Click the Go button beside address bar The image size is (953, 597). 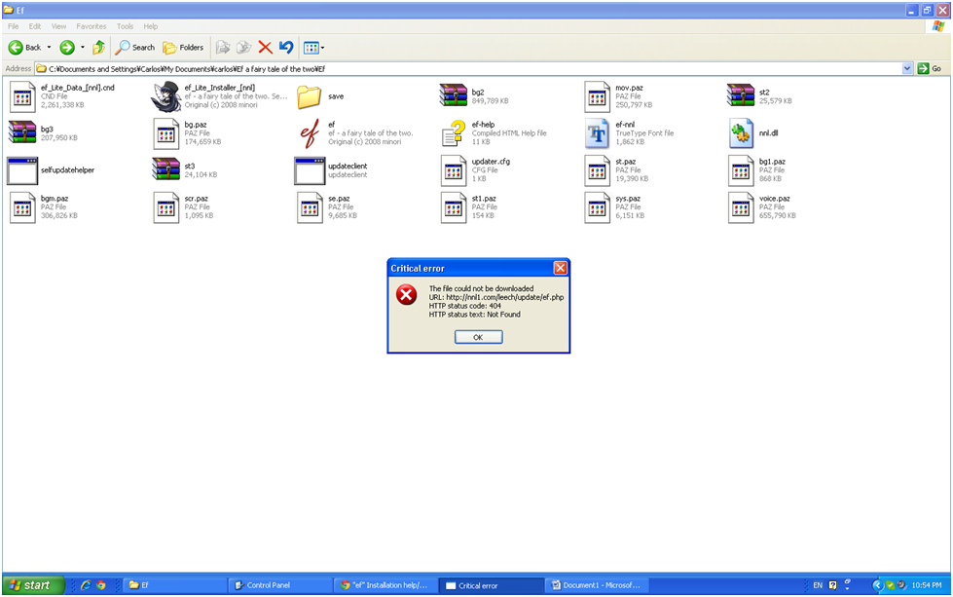(930, 68)
